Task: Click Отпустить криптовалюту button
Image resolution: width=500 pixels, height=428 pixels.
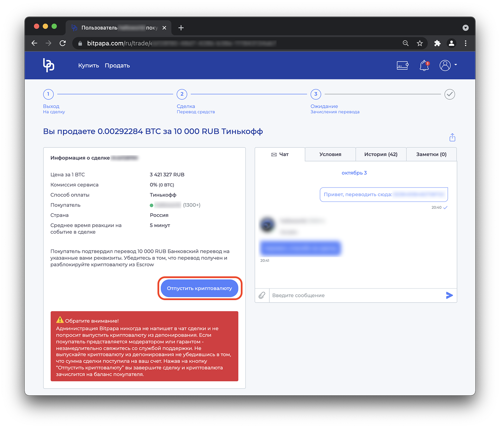Action: pos(199,288)
